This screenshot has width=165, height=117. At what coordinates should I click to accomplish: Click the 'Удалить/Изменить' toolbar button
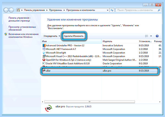[x=73, y=36]
